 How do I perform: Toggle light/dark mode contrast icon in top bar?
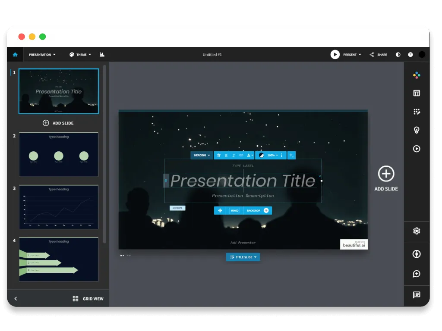click(398, 55)
